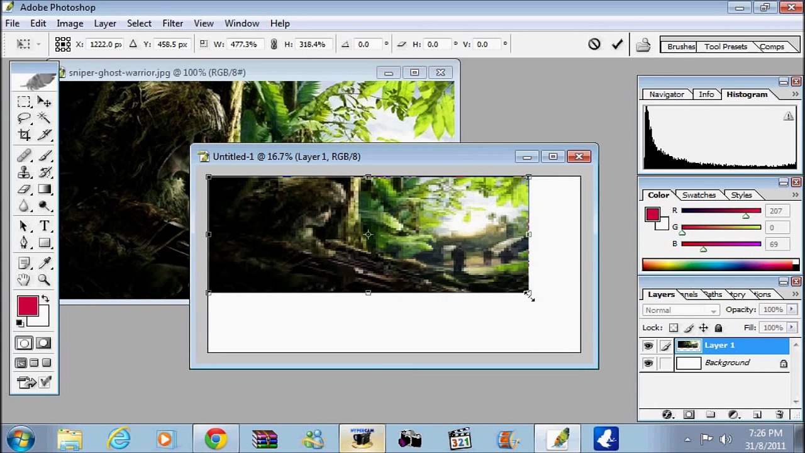Open the Windows Start menu
805x453 pixels.
coord(21,439)
